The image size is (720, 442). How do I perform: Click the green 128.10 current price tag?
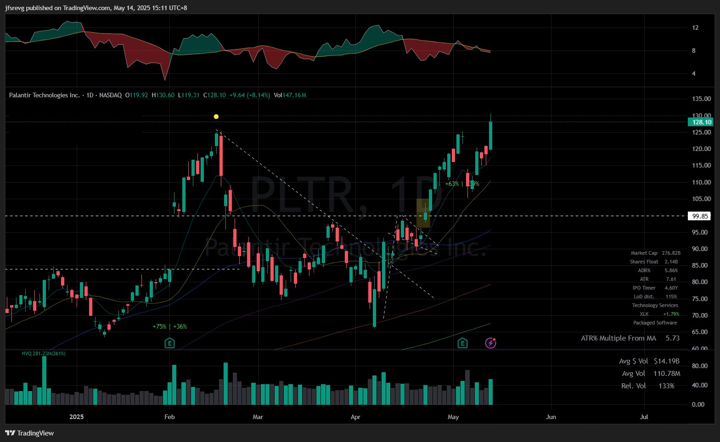pos(701,122)
